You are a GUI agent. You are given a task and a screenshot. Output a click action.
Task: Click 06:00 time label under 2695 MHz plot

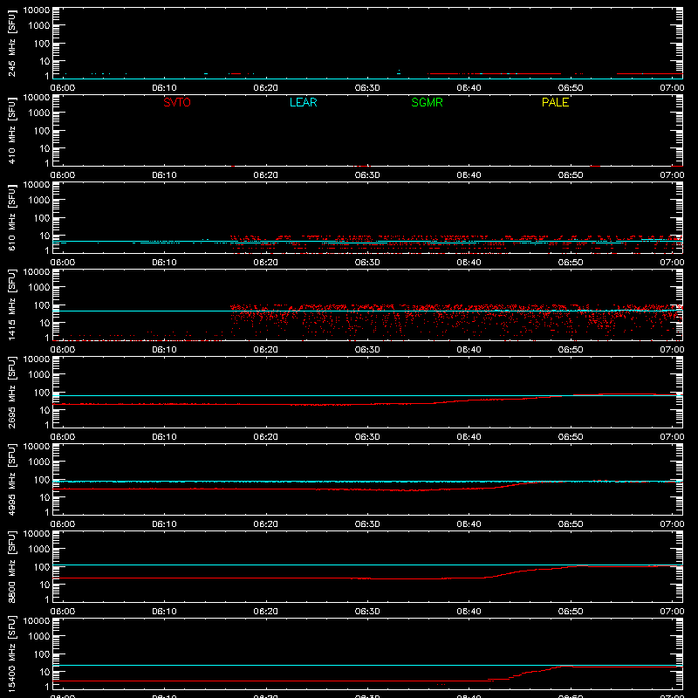click(62, 437)
